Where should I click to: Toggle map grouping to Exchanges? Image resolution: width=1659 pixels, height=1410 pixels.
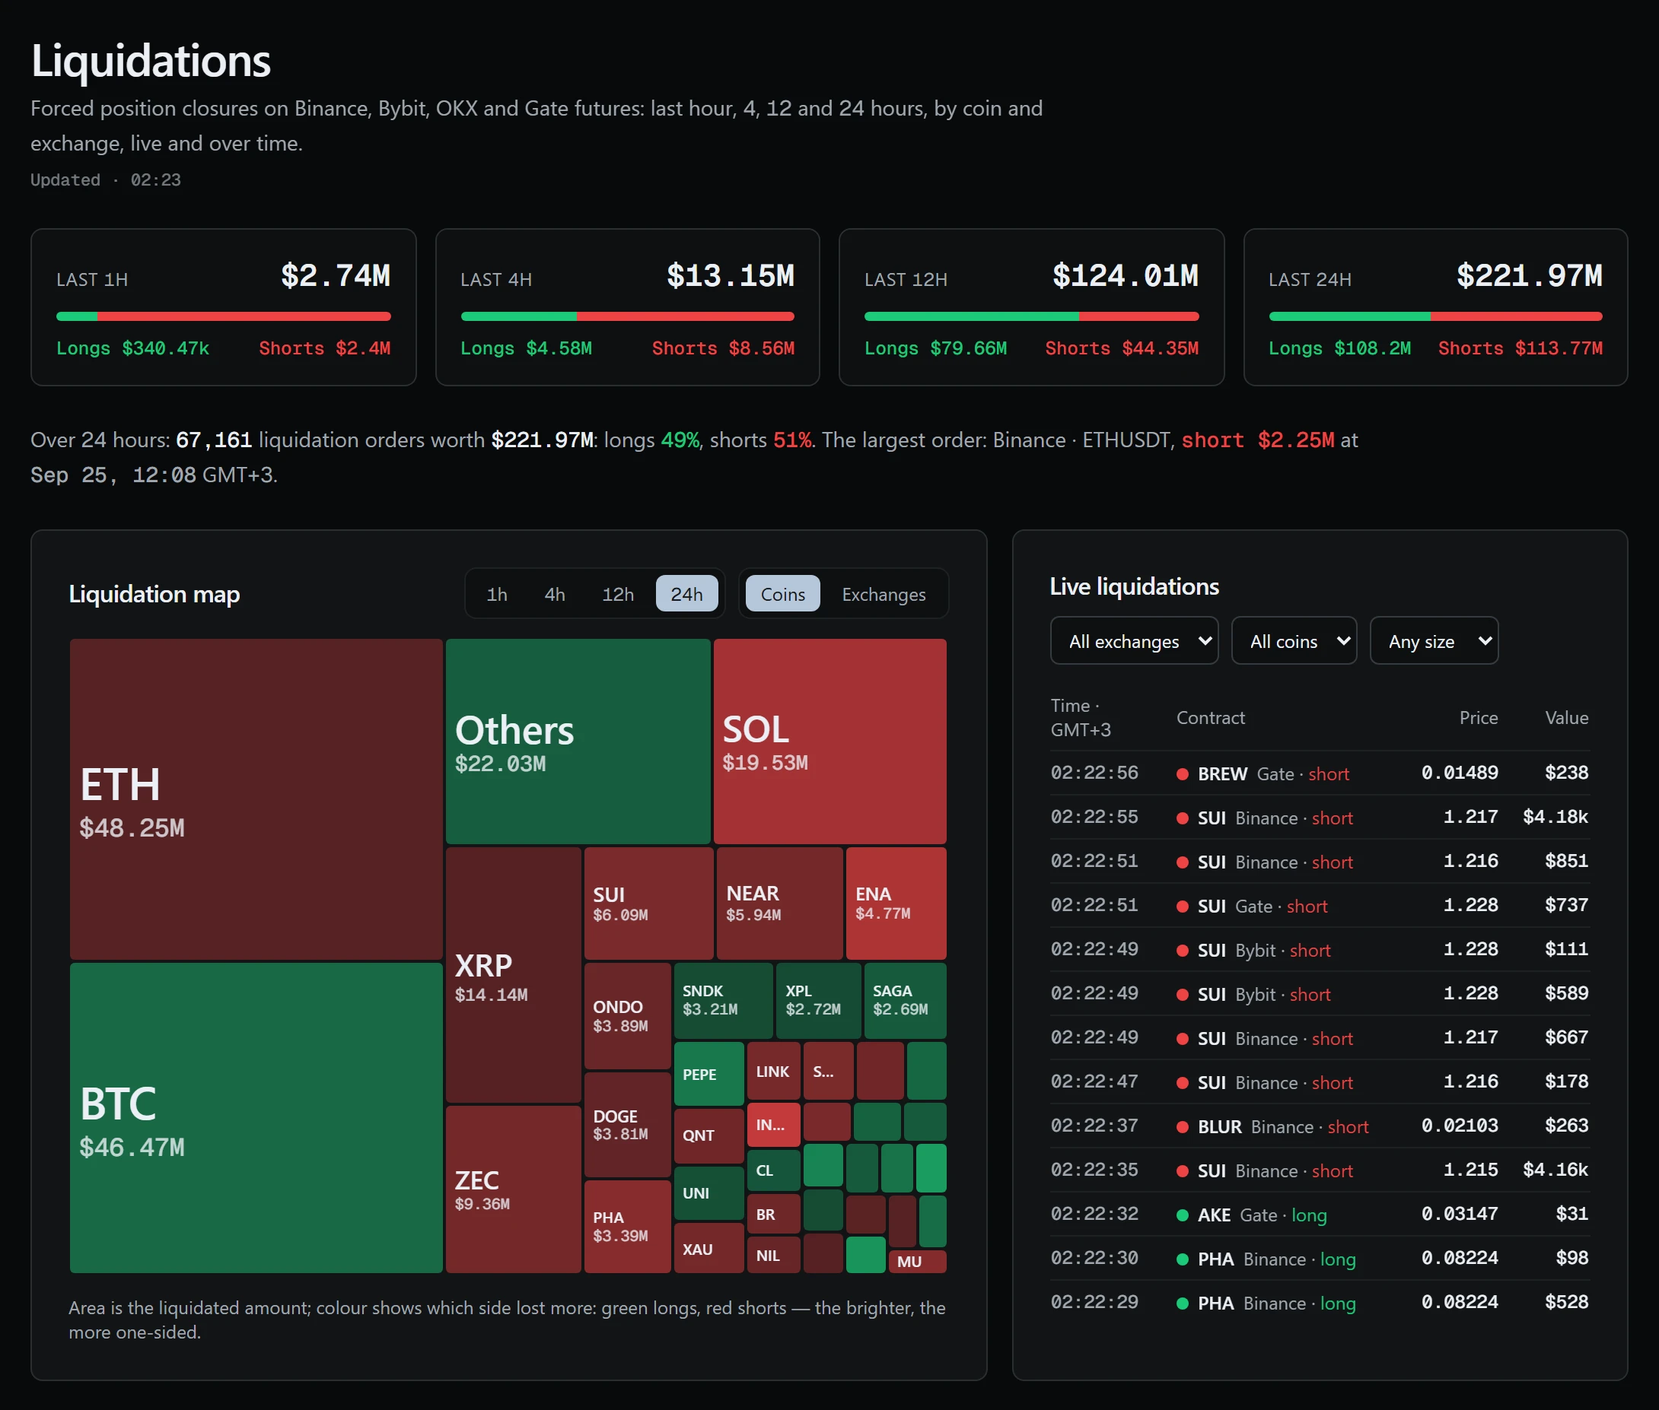tap(883, 594)
